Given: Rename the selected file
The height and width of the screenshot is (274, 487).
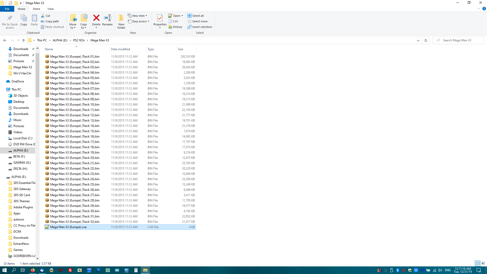Looking at the screenshot, I should click(x=108, y=20).
